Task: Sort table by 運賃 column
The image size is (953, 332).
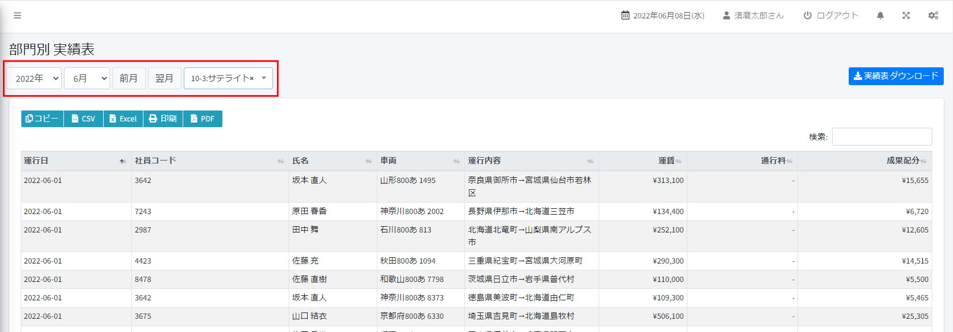Action: coord(642,161)
